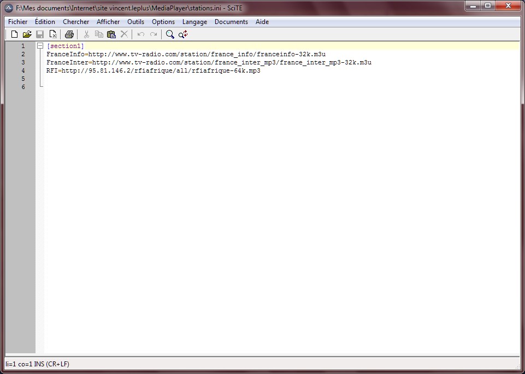Click the Paste clipboard icon
The height and width of the screenshot is (374, 525).
(x=111, y=34)
